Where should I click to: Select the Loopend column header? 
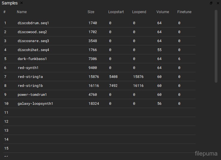click(139, 12)
